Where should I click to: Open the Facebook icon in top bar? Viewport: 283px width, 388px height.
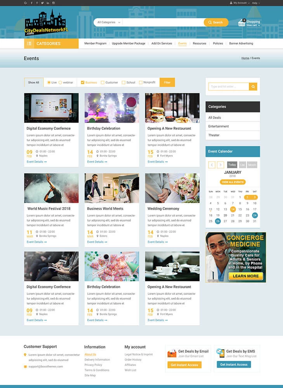pos(31,3)
